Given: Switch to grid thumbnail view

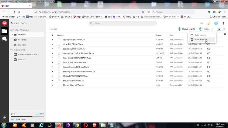Looking at the screenshot, I should point(224,29).
